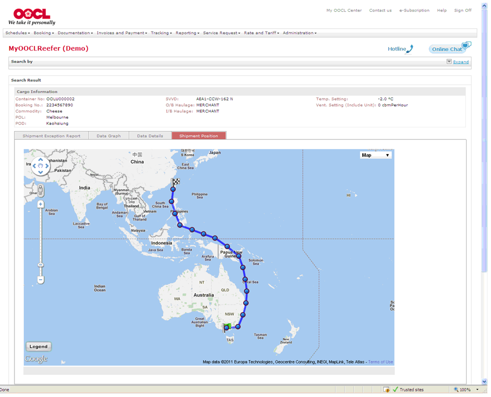The image size is (491, 397).
Task: Open the Tracking menu dropdown
Action: tap(161, 33)
